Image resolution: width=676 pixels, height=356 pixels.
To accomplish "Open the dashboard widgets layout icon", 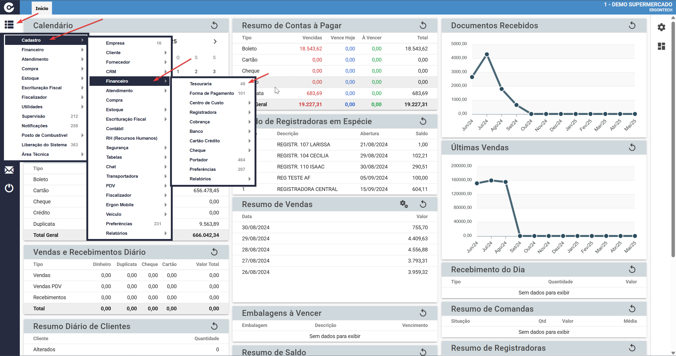I will tap(661, 46).
